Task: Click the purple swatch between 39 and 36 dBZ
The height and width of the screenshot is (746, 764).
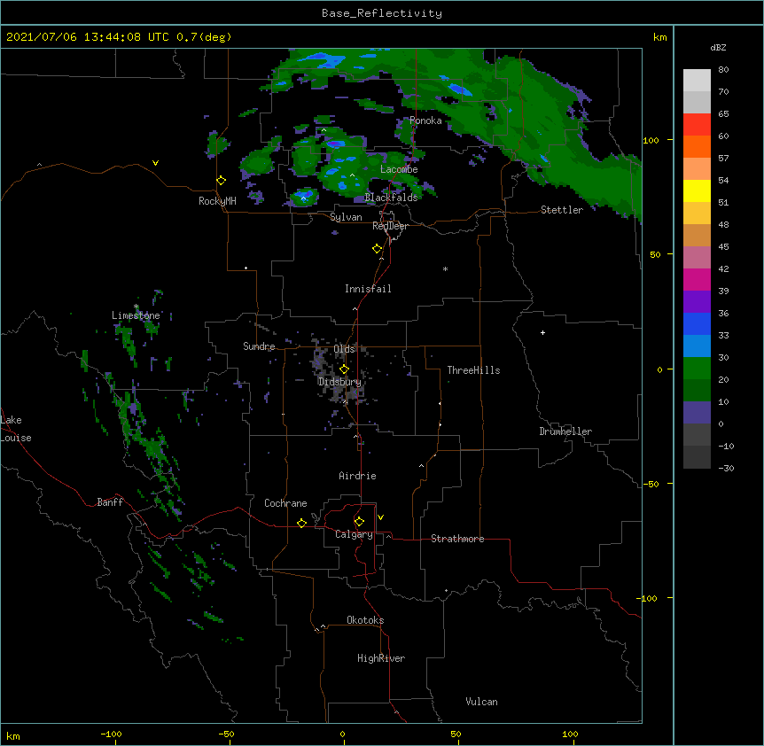Action: click(x=697, y=302)
